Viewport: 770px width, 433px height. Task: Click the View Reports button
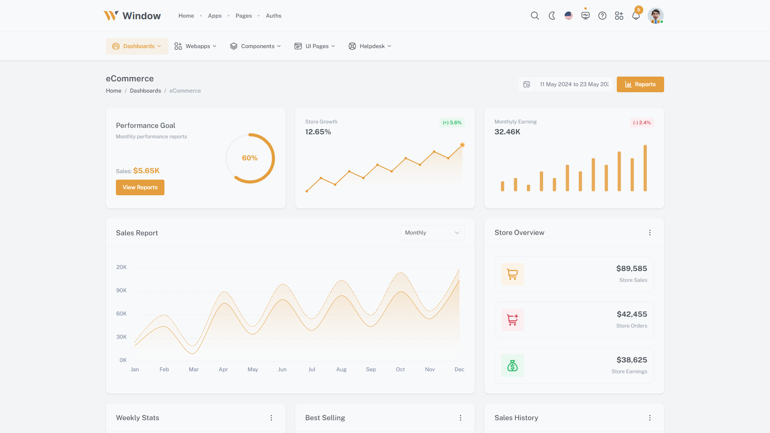pyautogui.click(x=140, y=187)
